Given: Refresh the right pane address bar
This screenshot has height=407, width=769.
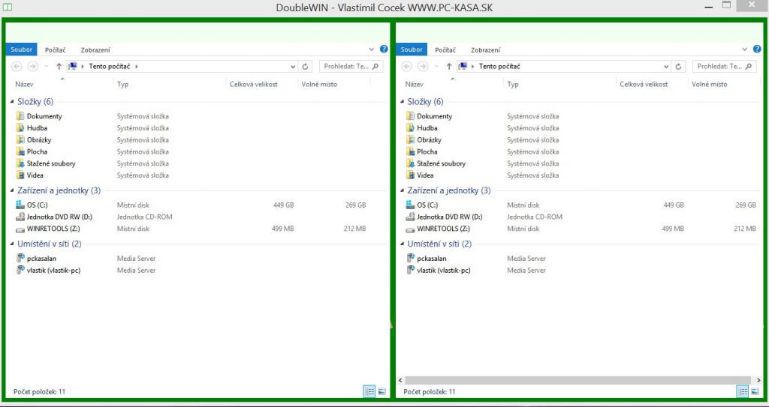Looking at the screenshot, I should (678, 67).
